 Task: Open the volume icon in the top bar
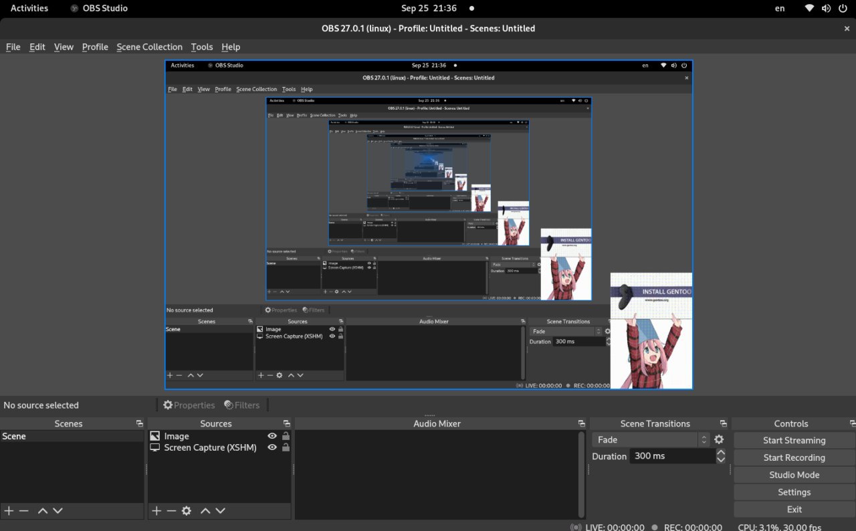tap(825, 8)
